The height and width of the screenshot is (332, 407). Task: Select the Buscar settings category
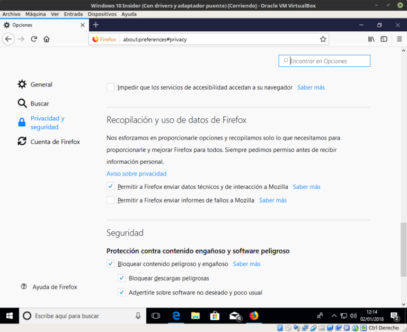pyautogui.click(x=33, y=103)
